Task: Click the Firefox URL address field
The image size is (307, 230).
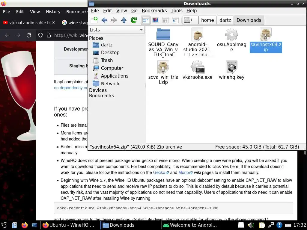Action: click(x=71, y=35)
